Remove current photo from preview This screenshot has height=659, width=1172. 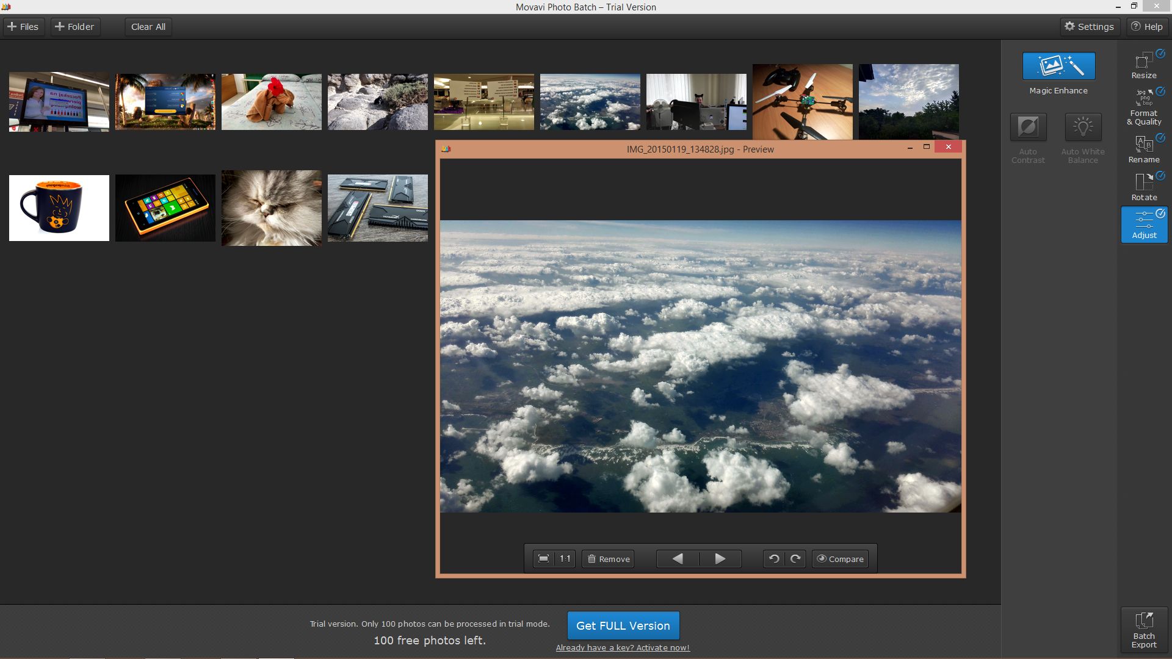(x=608, y=559)
